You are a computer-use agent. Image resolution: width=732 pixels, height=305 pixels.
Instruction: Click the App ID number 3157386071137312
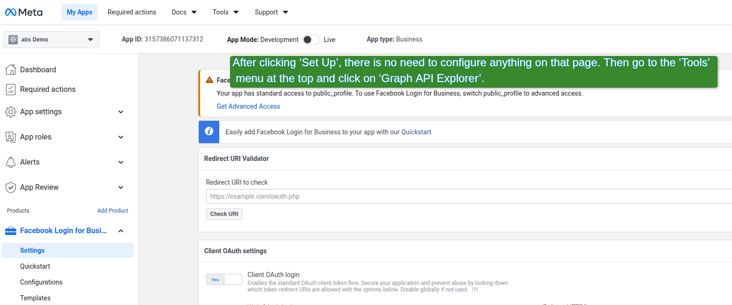174,39
